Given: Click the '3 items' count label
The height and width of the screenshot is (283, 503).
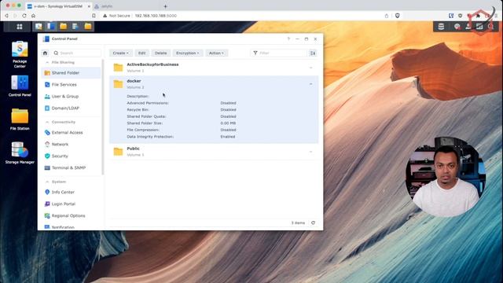Looking at the screenshot, I should [x=298, y=222].
